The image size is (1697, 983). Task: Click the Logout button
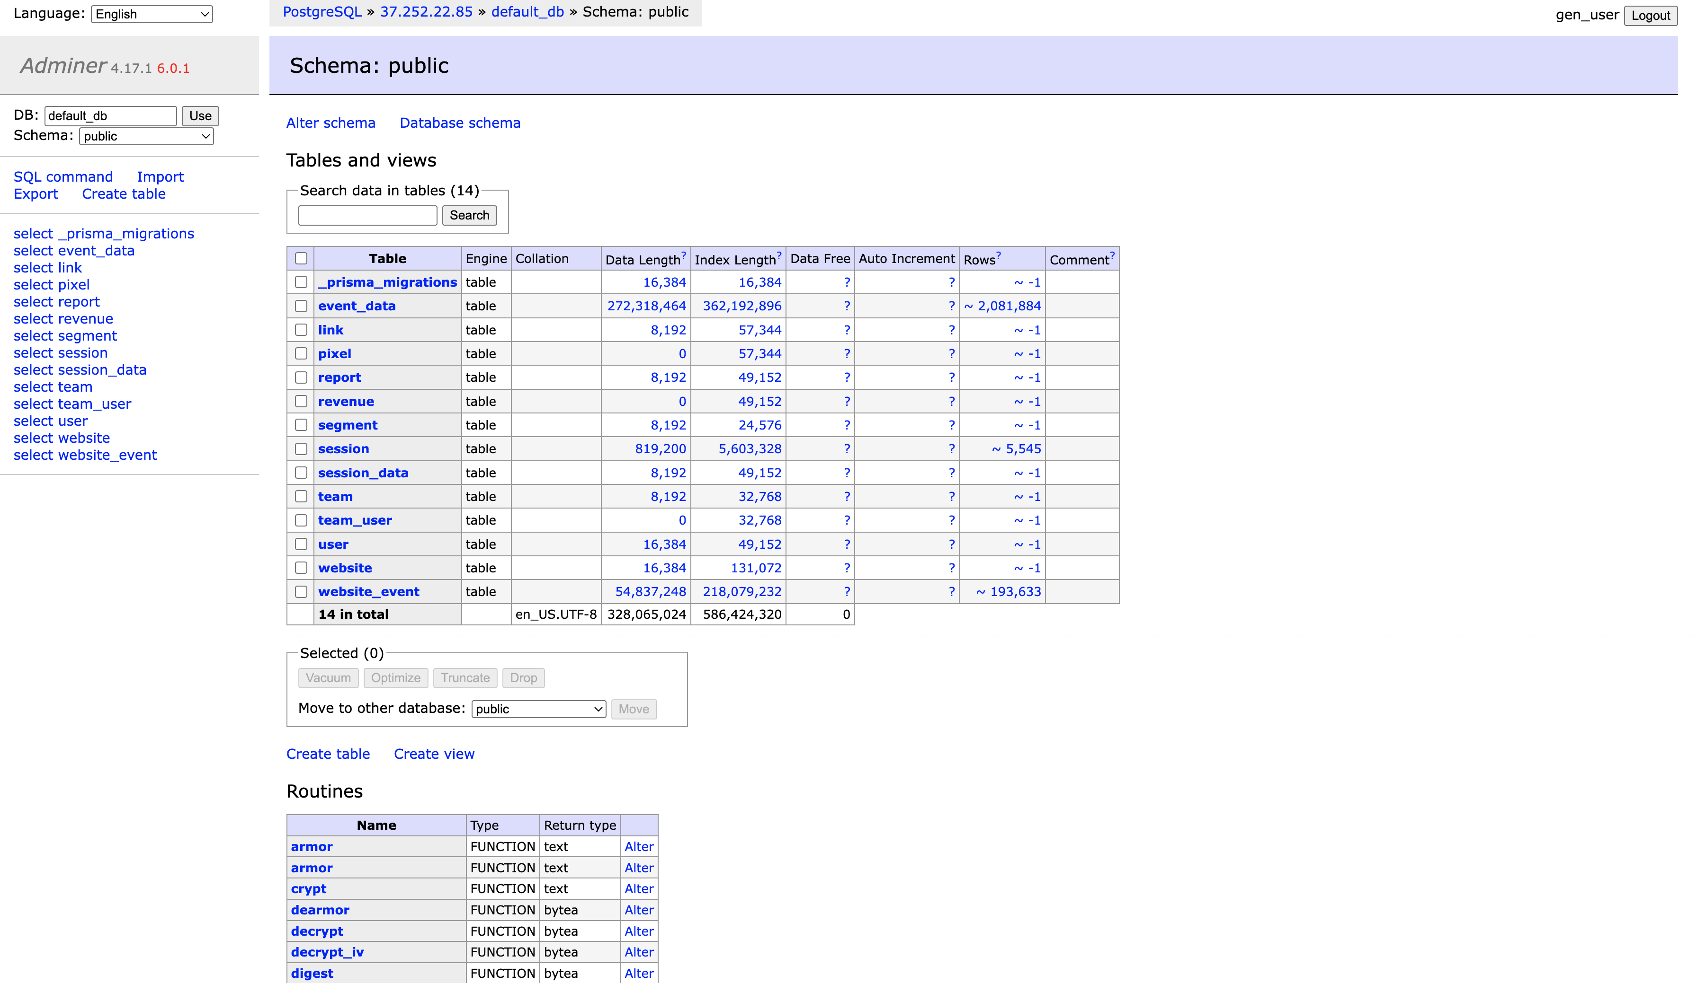pos(1651,16)
